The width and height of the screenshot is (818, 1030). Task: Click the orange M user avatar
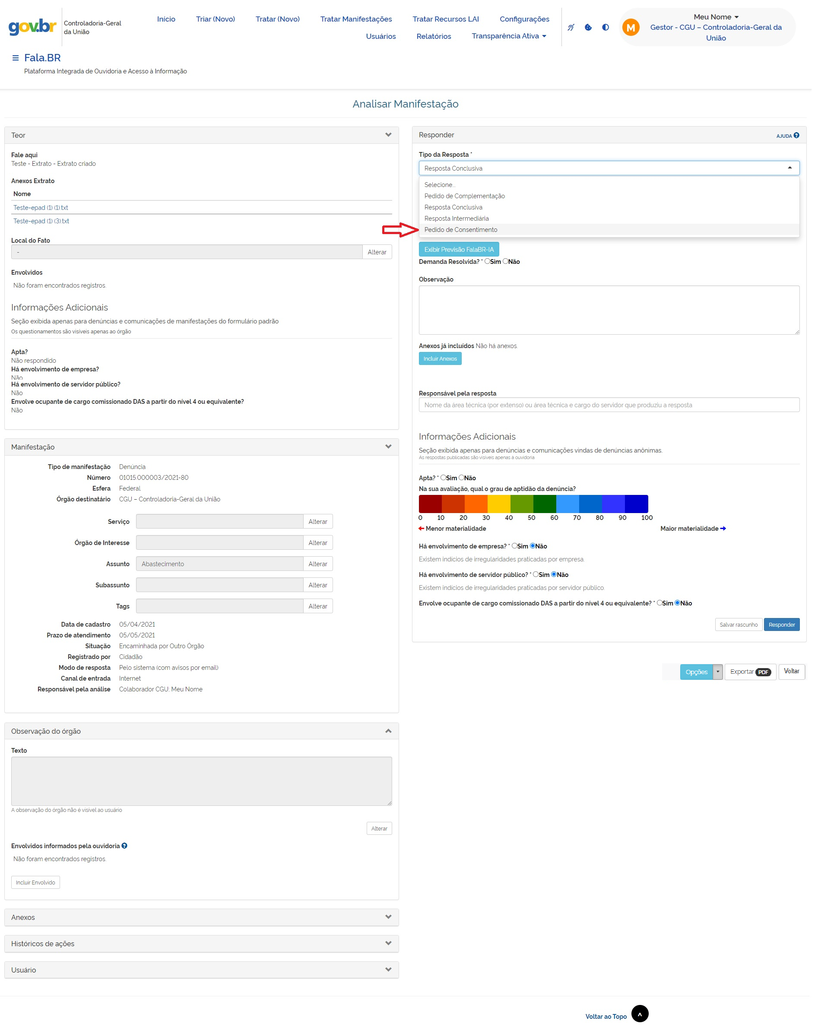(x=630, y=28)
